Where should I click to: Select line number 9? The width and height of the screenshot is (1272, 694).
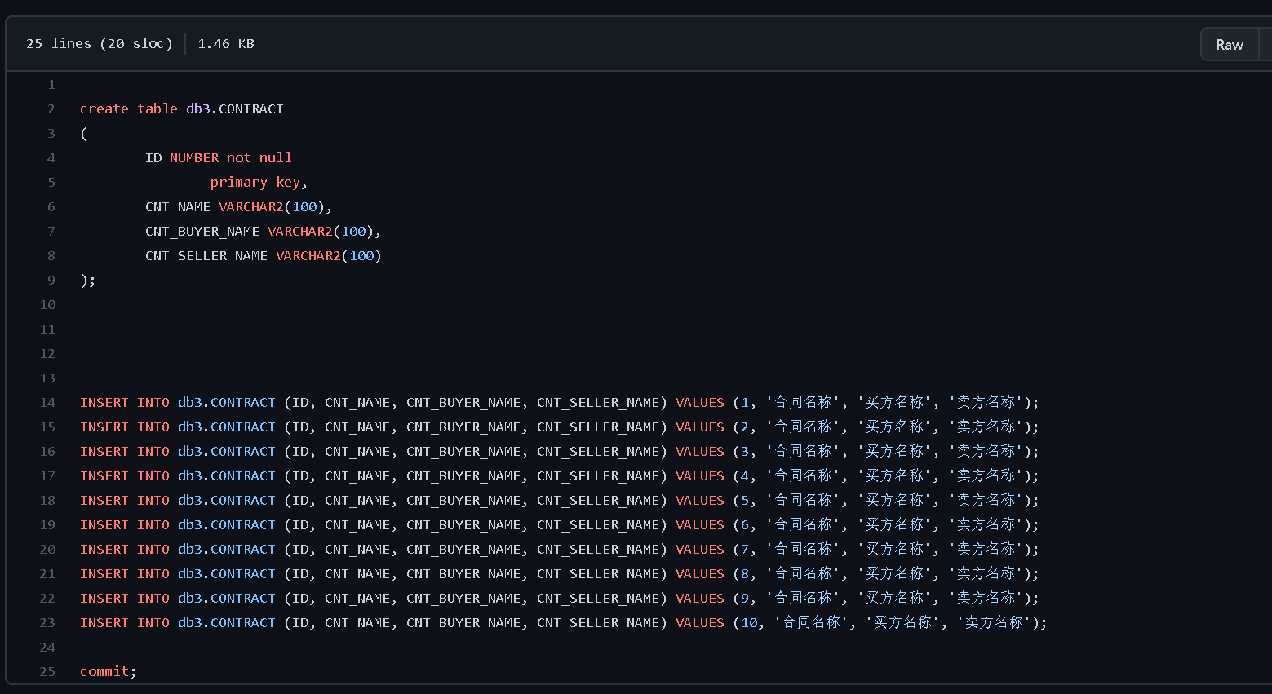coord(51,281)
